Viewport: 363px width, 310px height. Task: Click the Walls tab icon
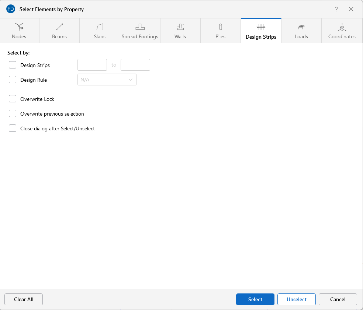pyautogui.click(x=180, y=27)
